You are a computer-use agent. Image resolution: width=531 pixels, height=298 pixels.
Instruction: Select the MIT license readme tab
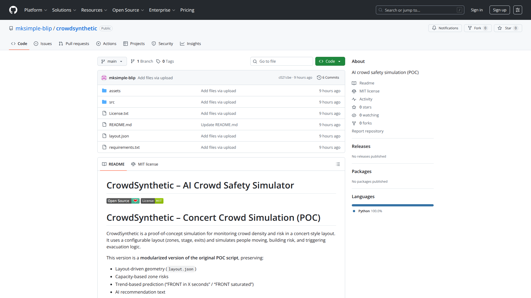point(145,164)
